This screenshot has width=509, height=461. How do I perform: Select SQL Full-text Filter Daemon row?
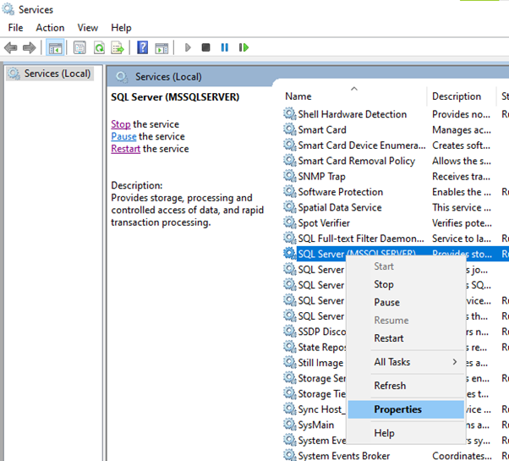click(x=361, y=239)
